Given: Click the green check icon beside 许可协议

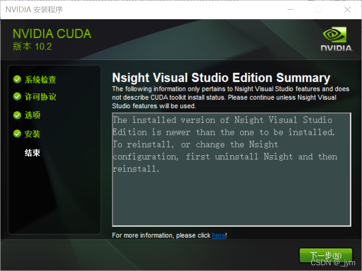Looking at the screenshot, I should pyautogui.click(x=17, y=96).
